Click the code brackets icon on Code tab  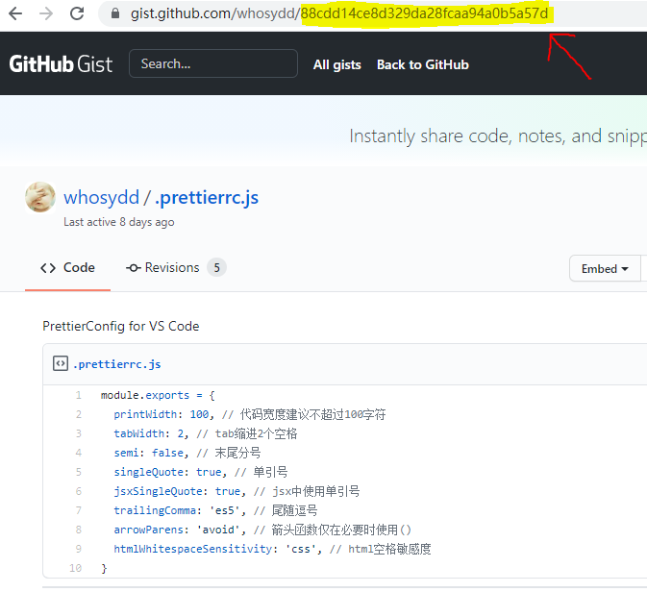48,268
